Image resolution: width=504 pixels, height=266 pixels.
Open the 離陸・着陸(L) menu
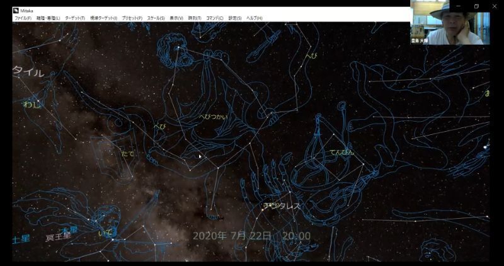point(48,18)
